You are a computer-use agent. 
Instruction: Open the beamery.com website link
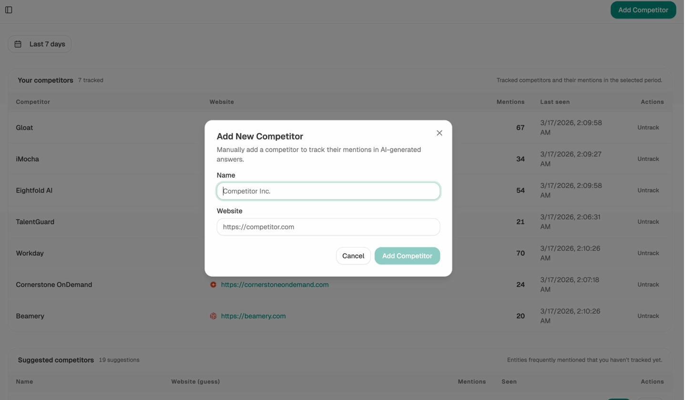pyautogui.click(x=253, y=316)
